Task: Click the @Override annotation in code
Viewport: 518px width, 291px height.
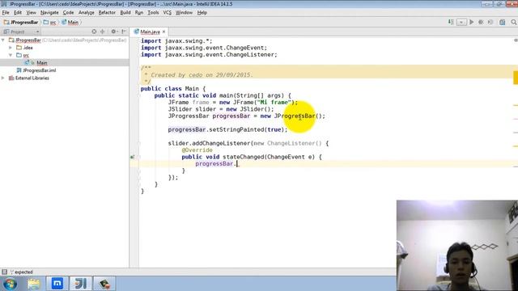Action: click(197, 150)
